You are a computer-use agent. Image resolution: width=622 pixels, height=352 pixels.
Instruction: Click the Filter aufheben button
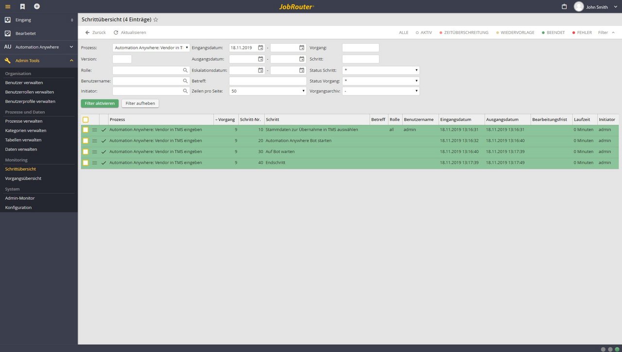coord(140,103)
